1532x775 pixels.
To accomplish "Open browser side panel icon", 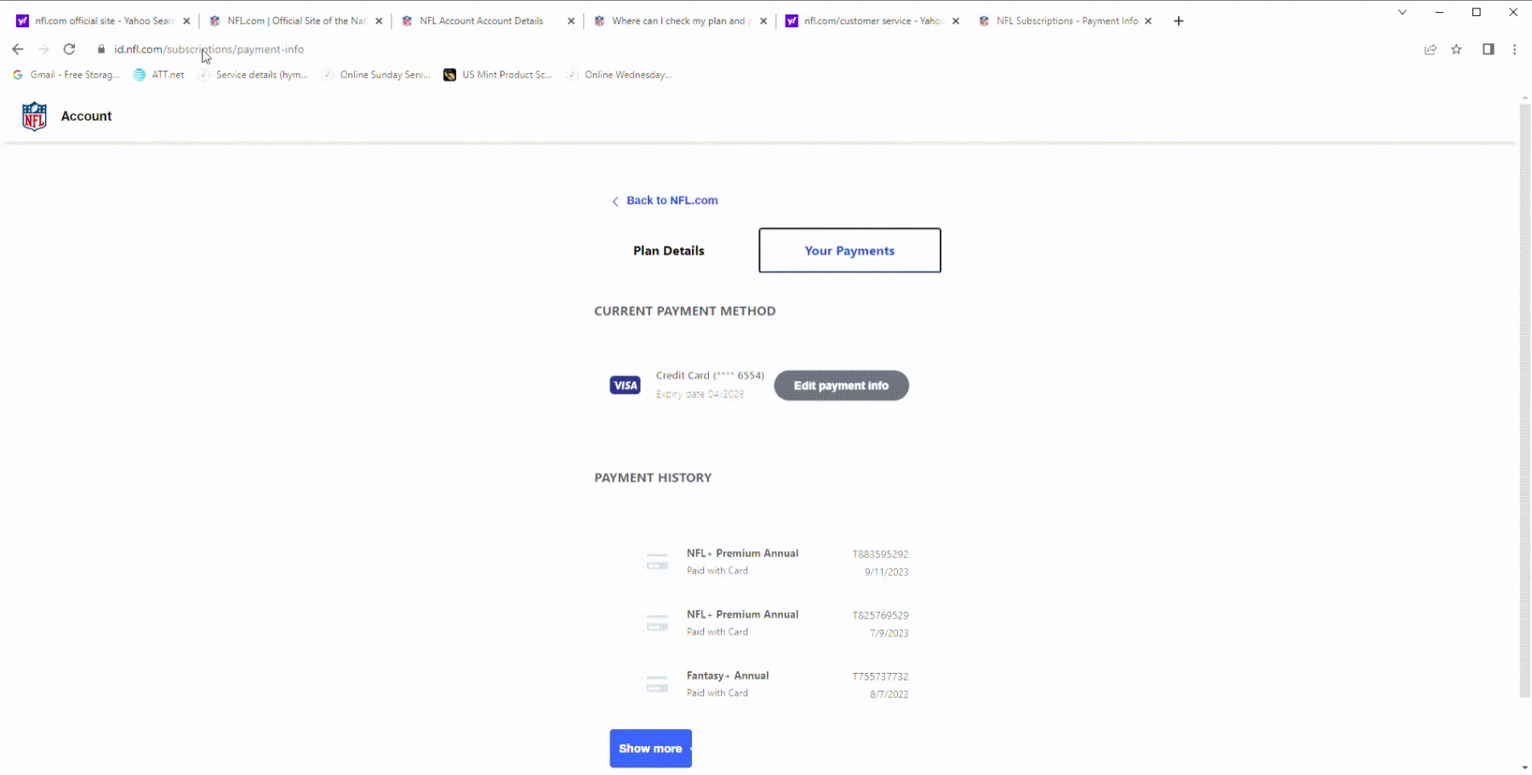I will pyautogui.click(x=1488, y=49).
